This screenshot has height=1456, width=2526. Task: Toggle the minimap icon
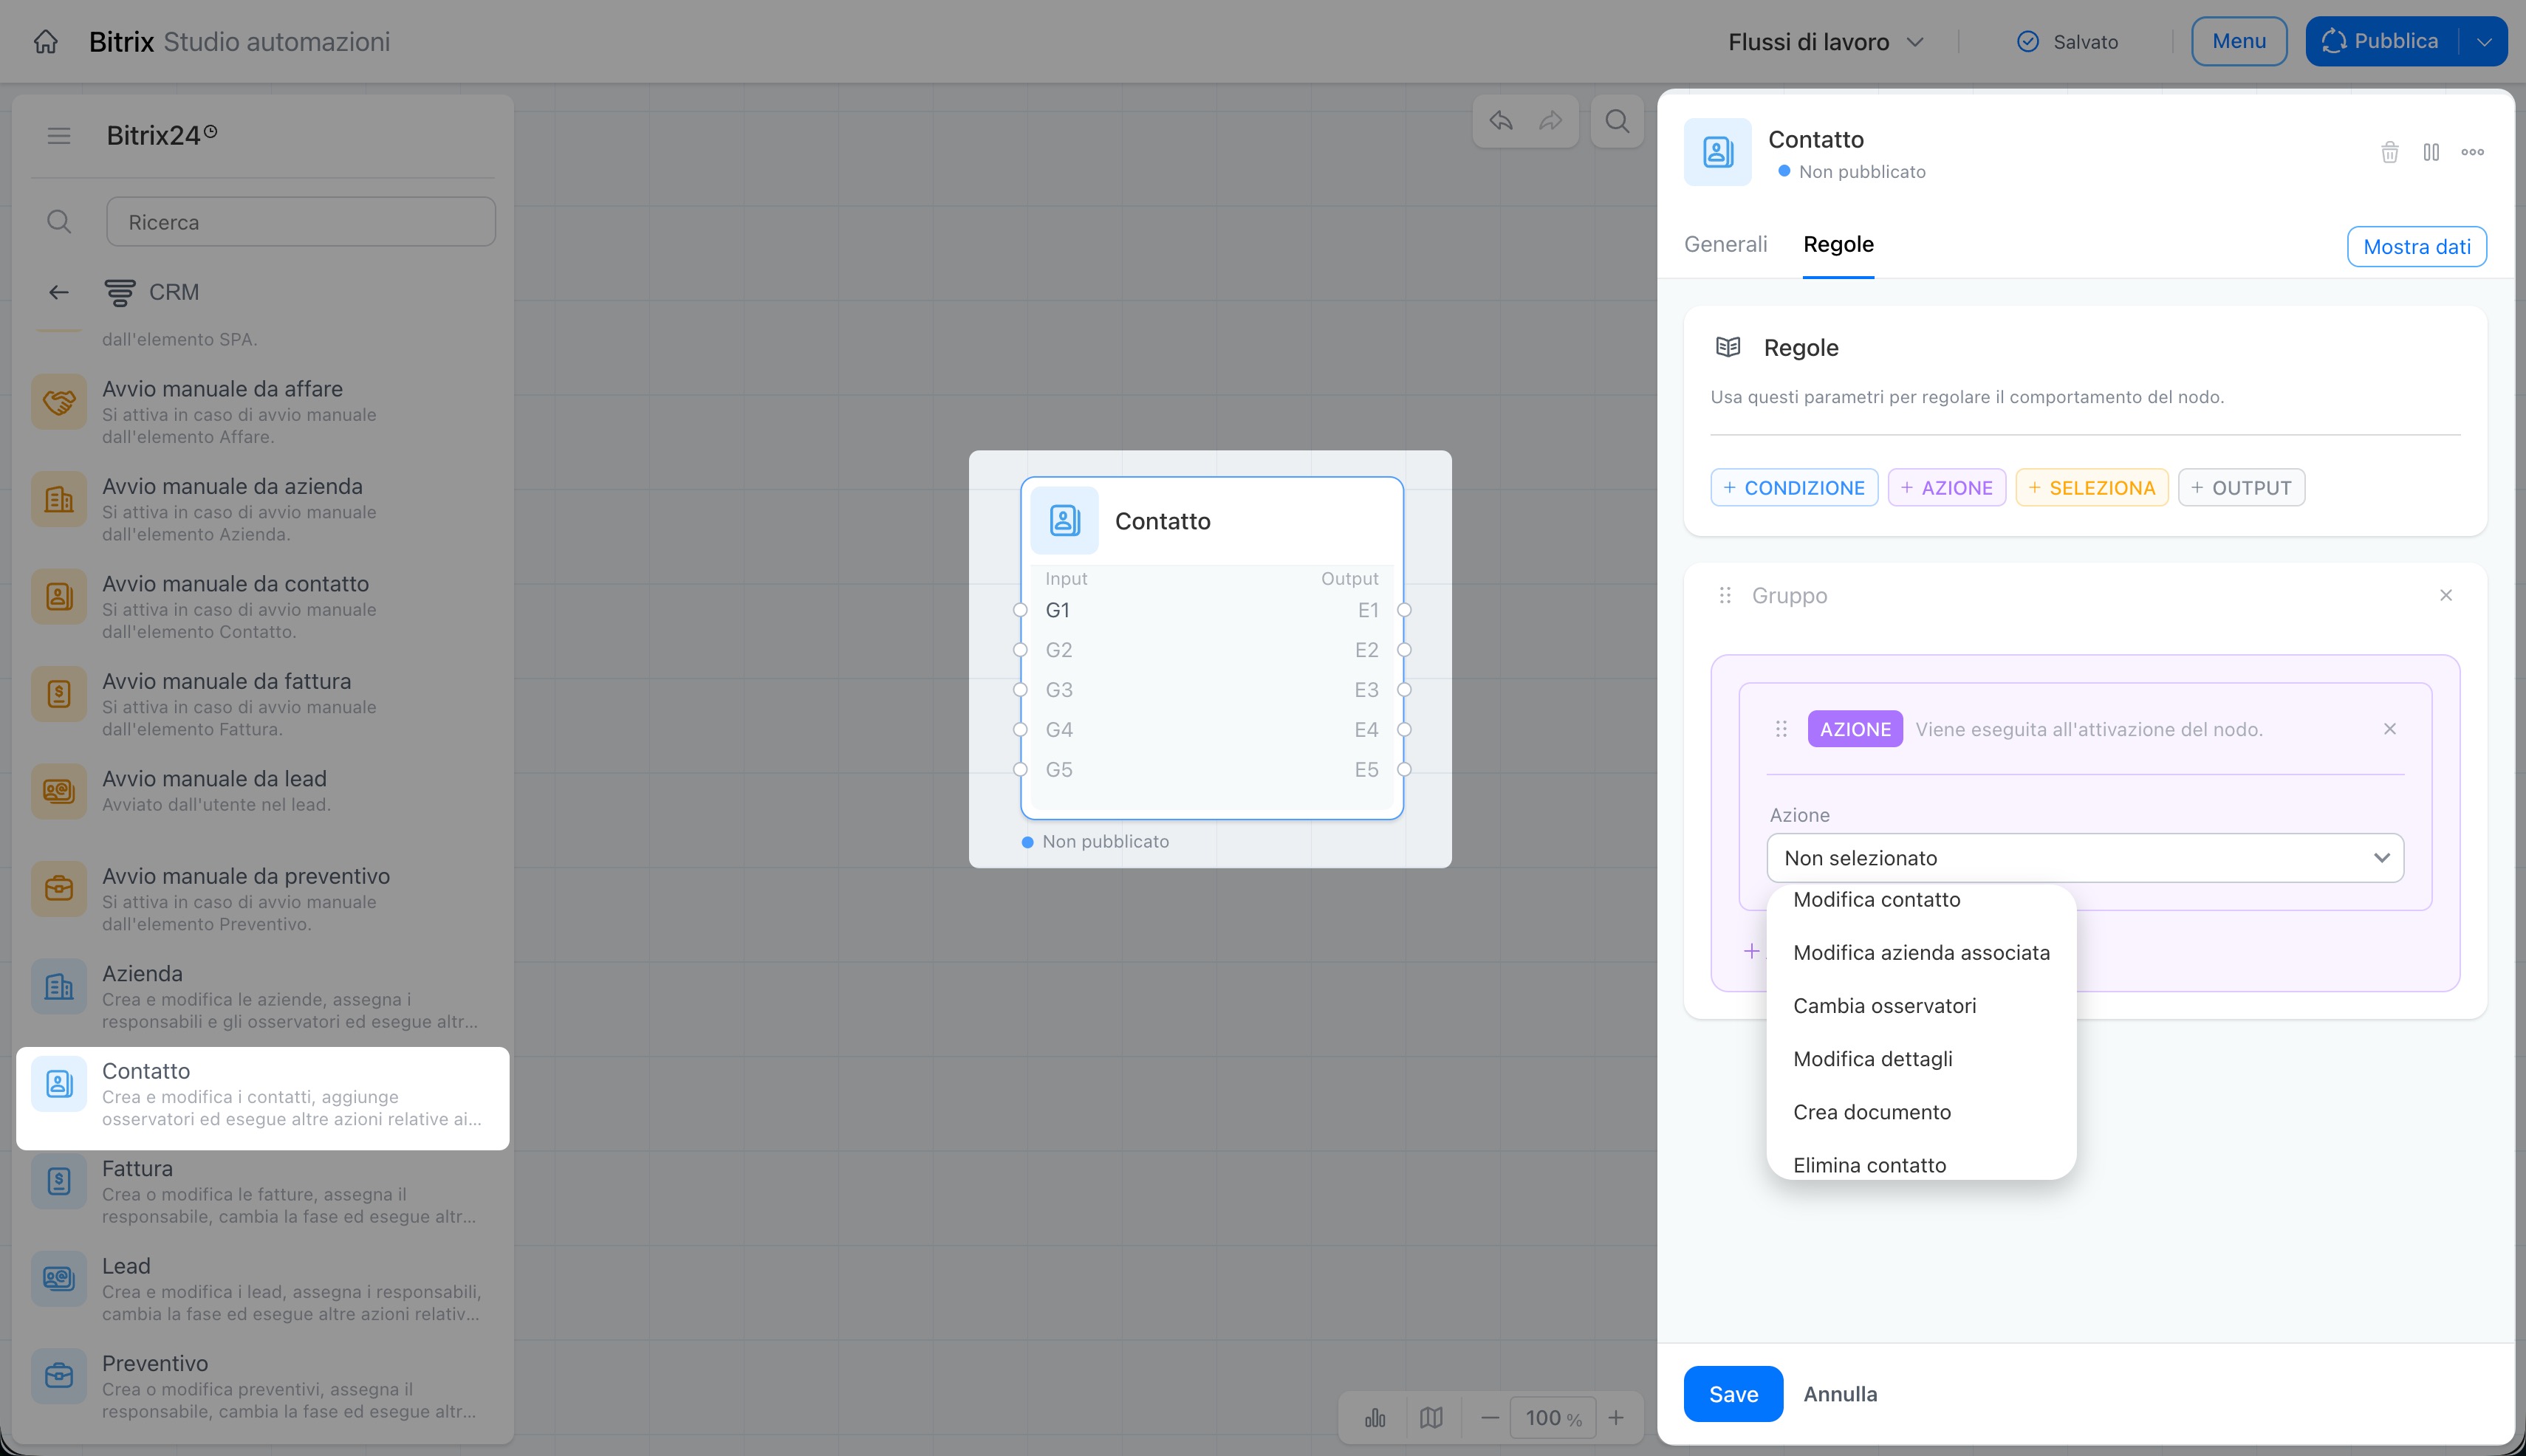1431,1418
